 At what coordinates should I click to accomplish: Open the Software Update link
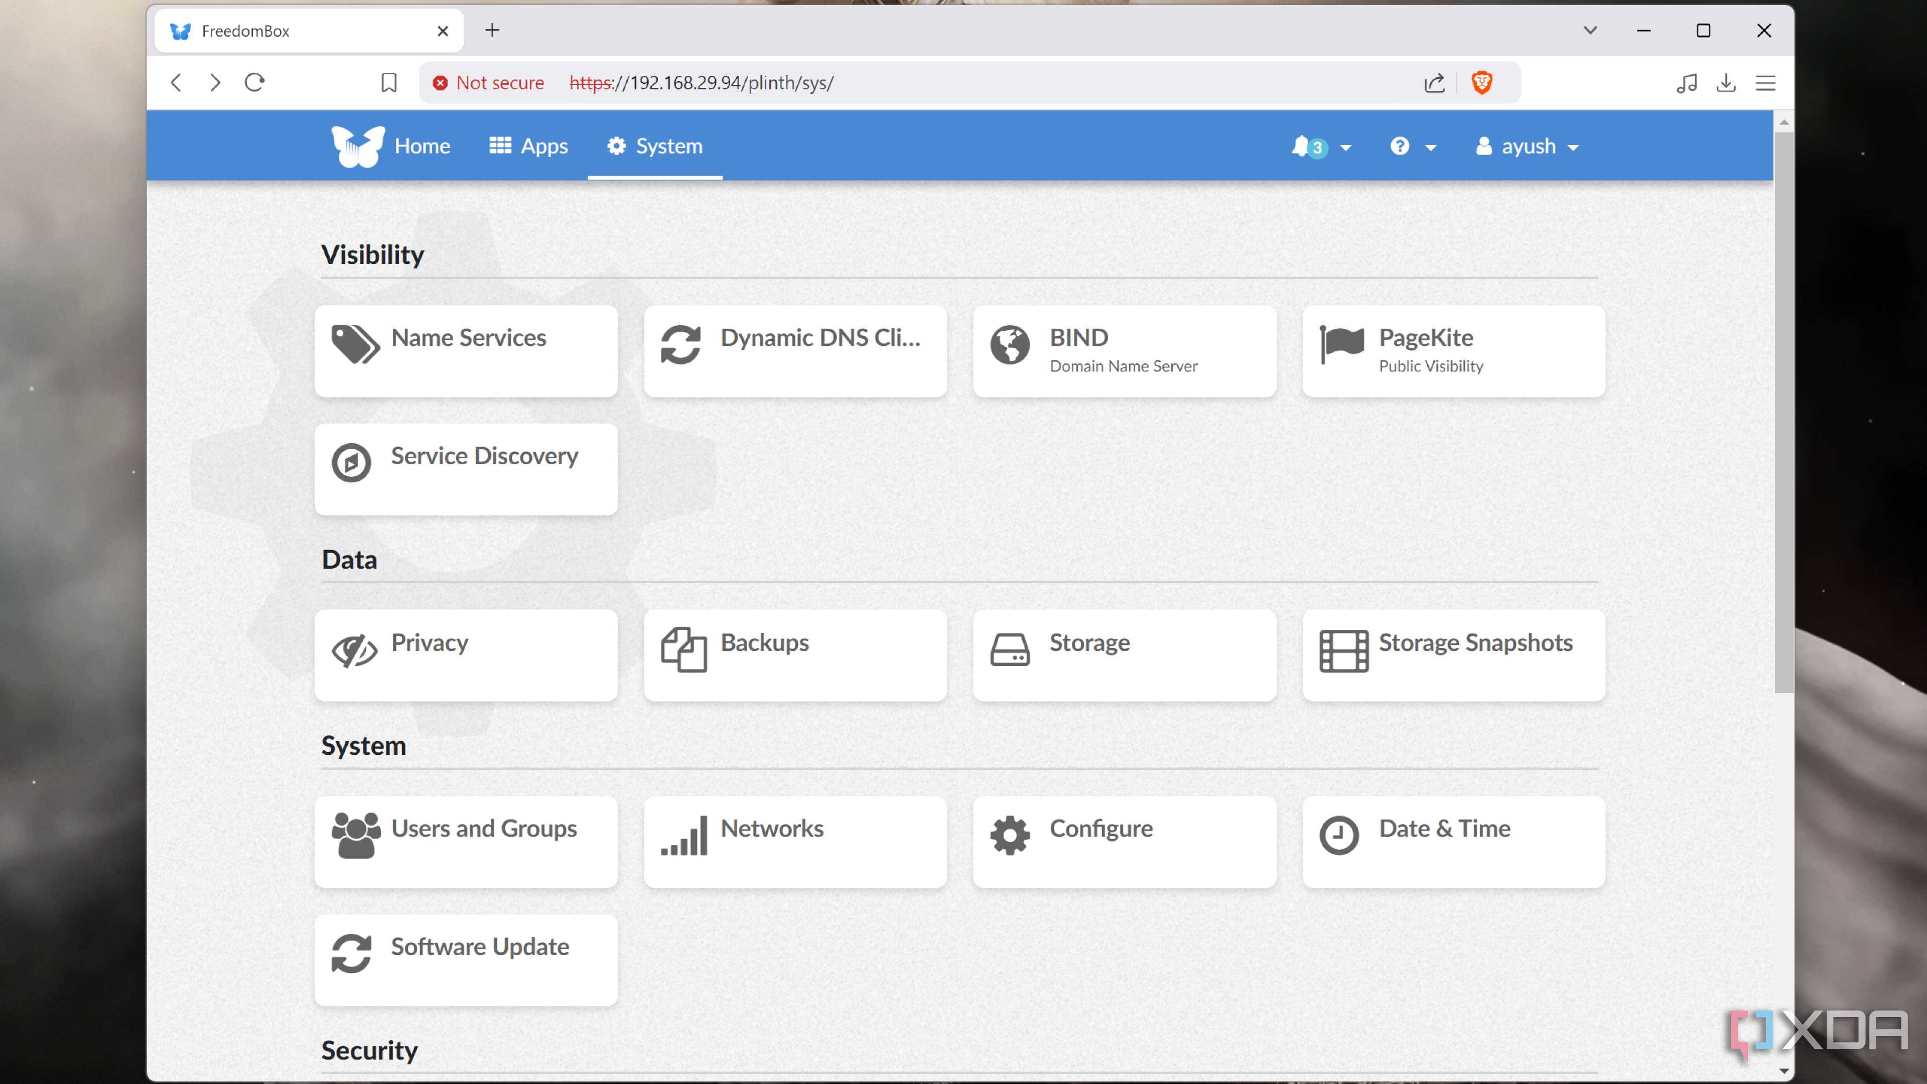pyautogui.click(x=466, y=960)
